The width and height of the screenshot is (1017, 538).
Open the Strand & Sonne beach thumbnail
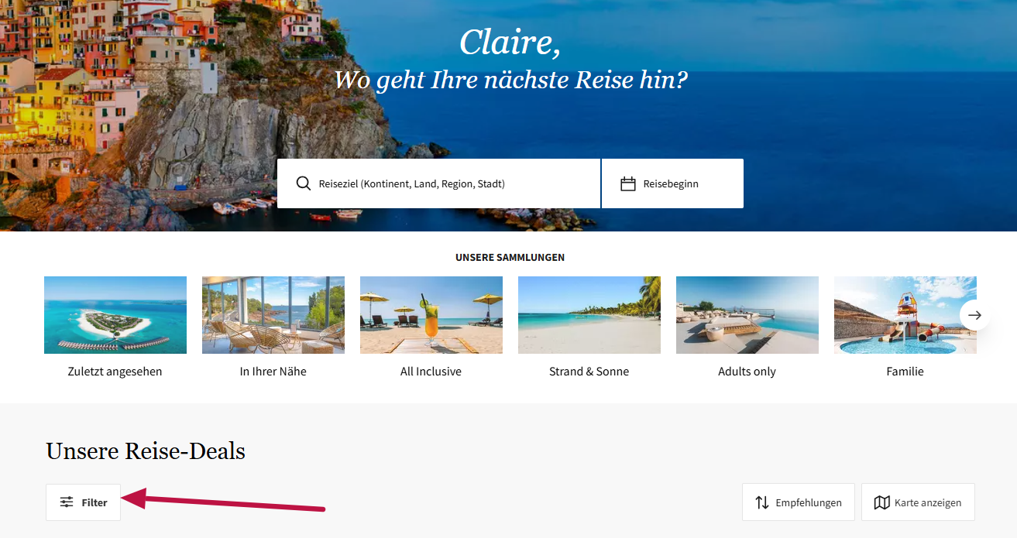pyautogui.click(x=589, y=315)
